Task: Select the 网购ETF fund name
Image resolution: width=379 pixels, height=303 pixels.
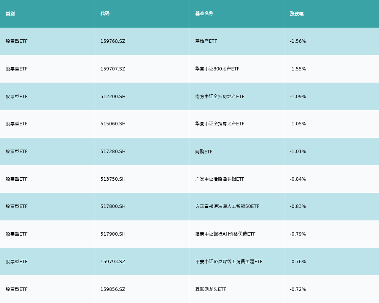Action: [204, 151]
